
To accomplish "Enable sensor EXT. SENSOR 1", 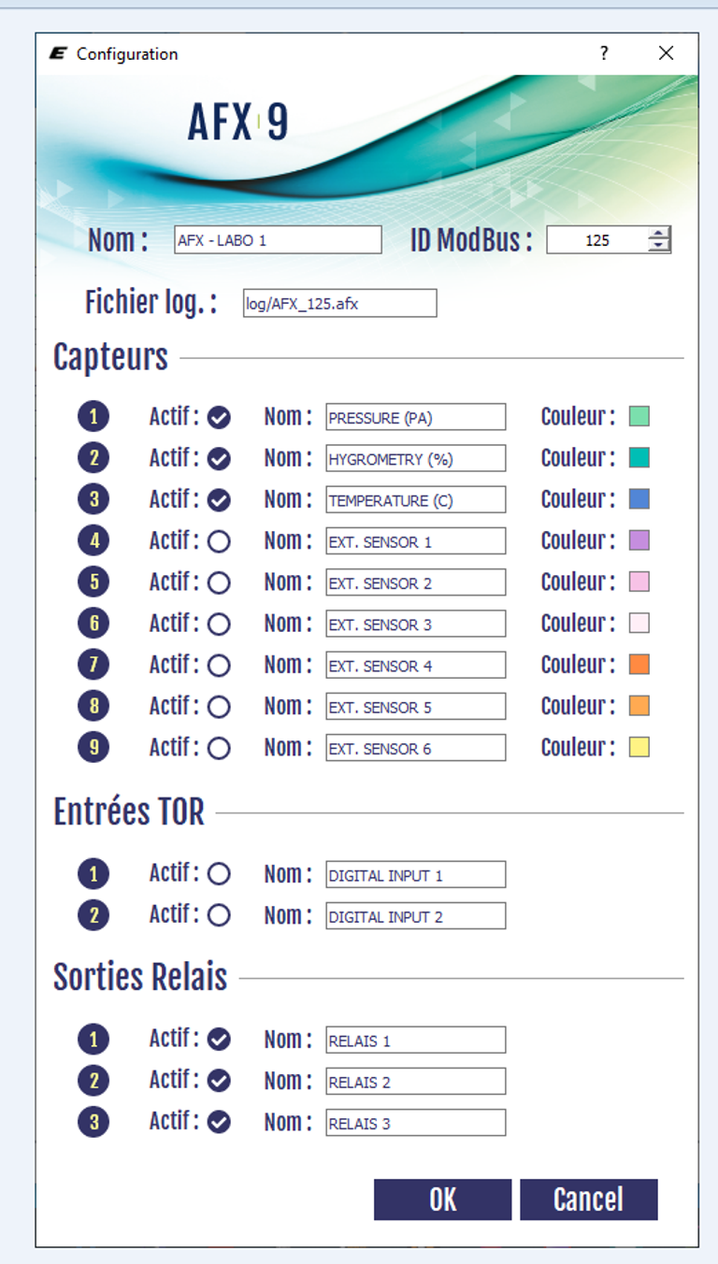I will pos(221,540).
